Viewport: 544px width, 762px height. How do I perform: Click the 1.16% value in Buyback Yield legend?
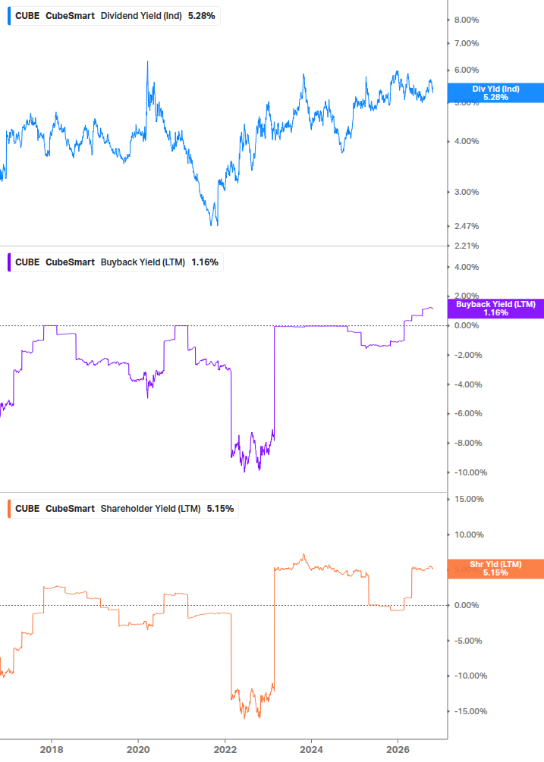[x=205, y=262]
